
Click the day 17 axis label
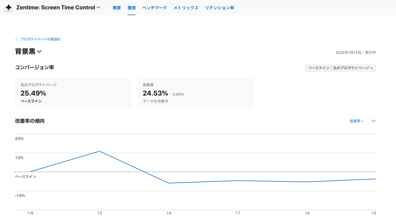[238, 213]
